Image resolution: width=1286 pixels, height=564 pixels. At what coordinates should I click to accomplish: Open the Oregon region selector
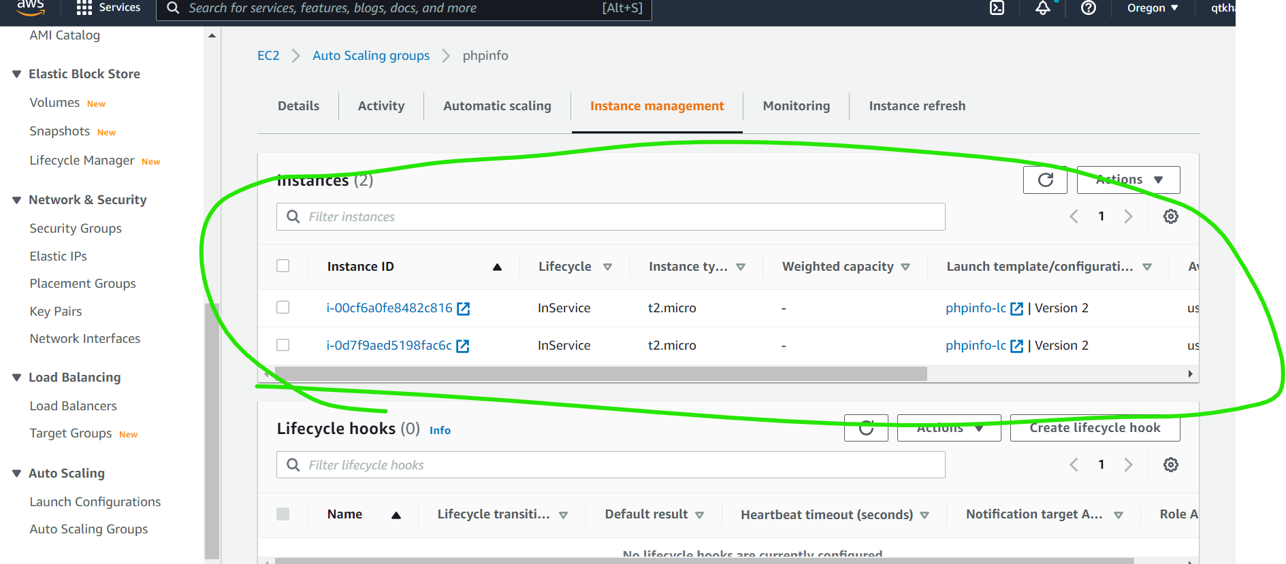[1153, 8]
